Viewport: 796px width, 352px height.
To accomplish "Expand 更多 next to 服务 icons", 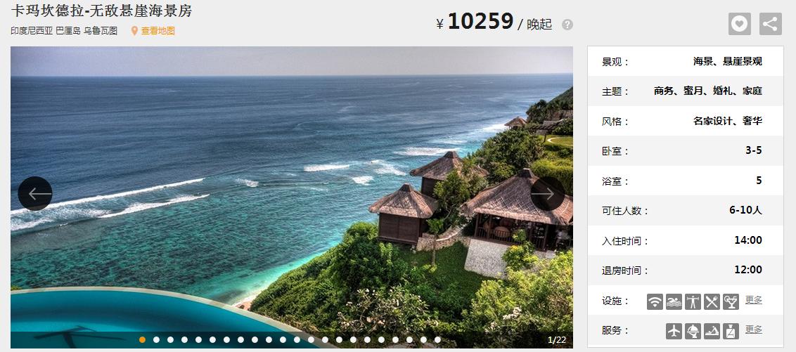I will [754, 330].
